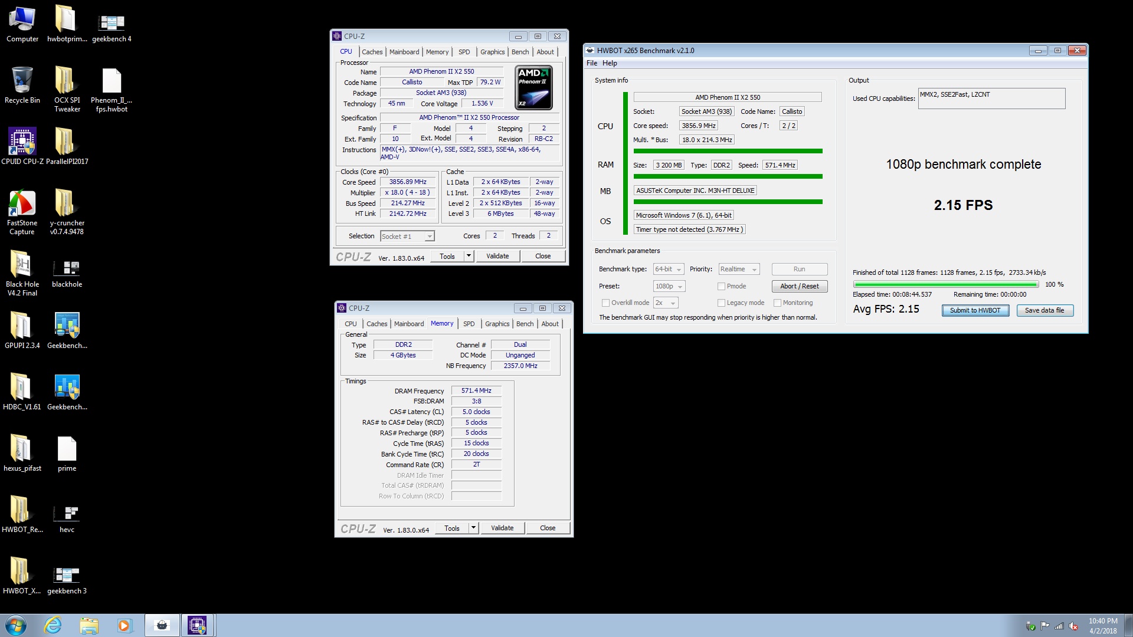Launch Internet Explorer from taskbar
1133x637 pixels.
pos(53,625)
